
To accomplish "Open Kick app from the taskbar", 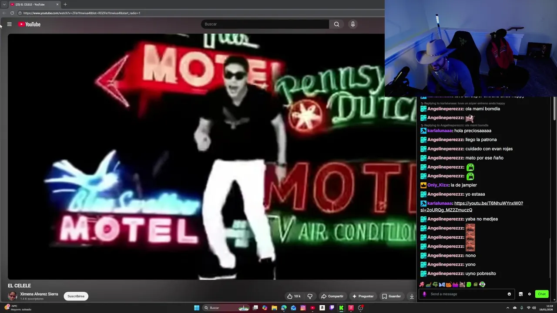I will click(x=341, y=308).
